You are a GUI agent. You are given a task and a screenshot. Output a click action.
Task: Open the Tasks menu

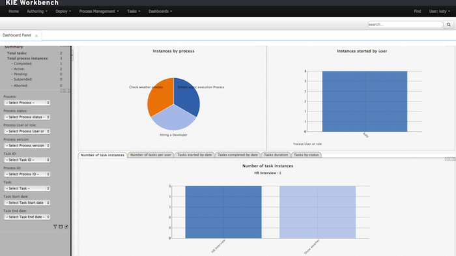[x=134, y=11]
